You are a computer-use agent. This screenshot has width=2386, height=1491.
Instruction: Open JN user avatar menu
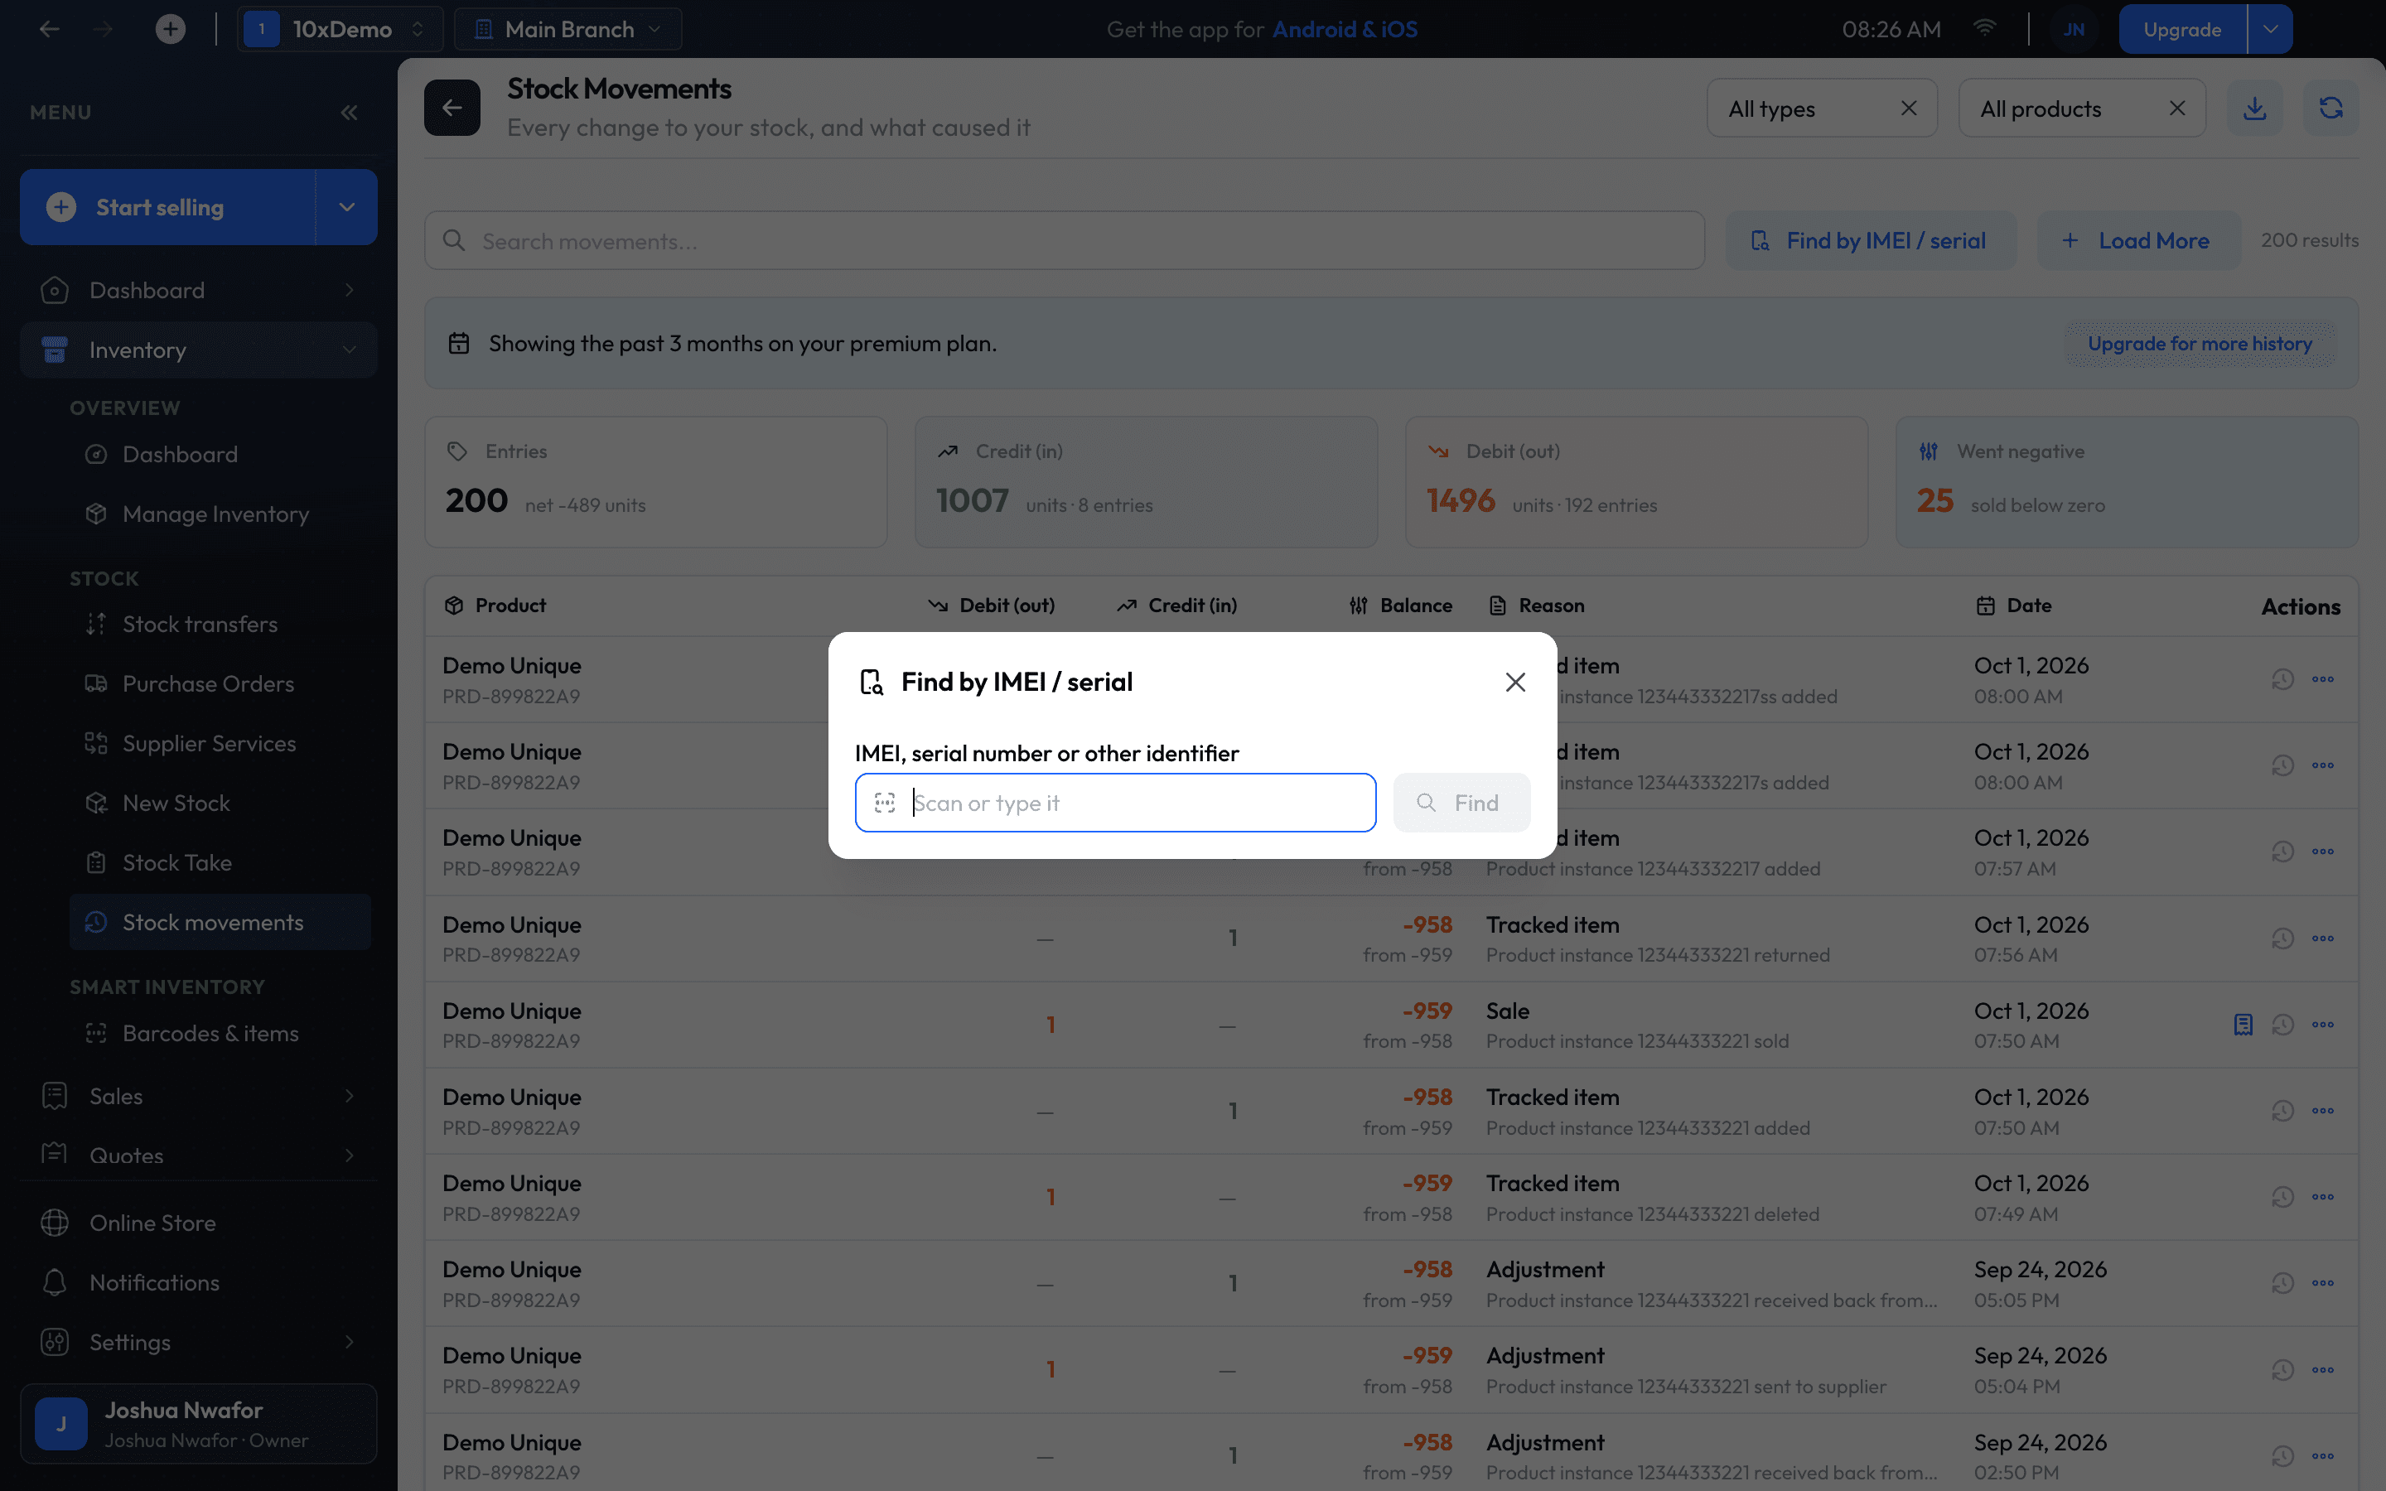2074,30
